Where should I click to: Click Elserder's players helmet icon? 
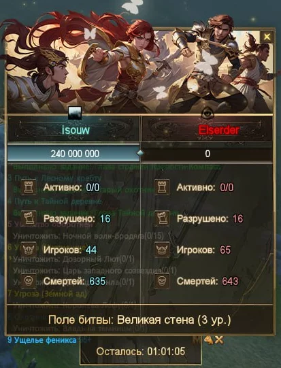click(x=162, y=250)
